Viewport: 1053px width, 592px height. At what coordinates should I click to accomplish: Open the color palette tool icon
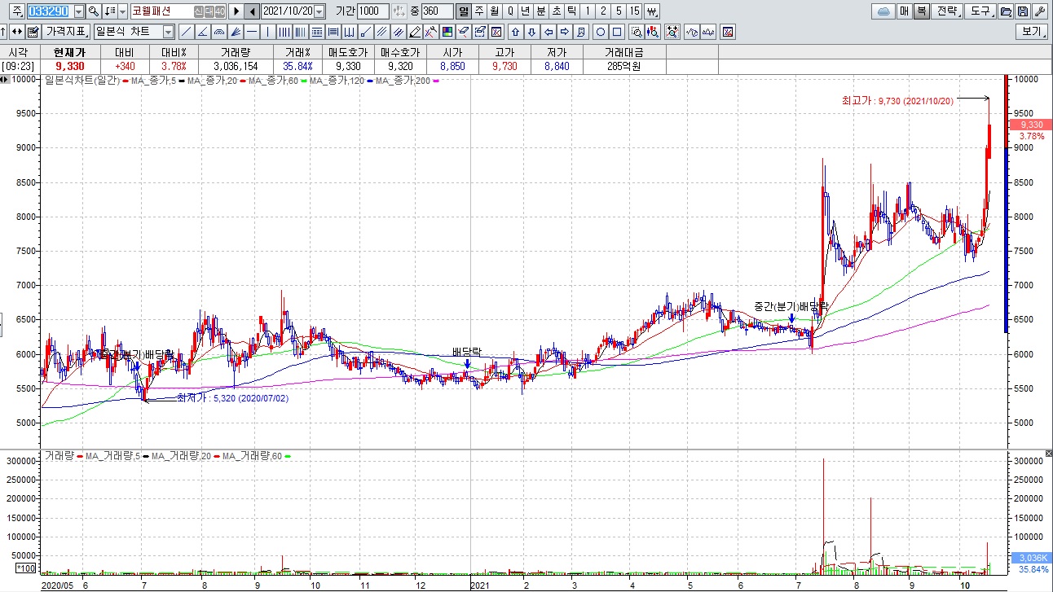coord(447,32)
